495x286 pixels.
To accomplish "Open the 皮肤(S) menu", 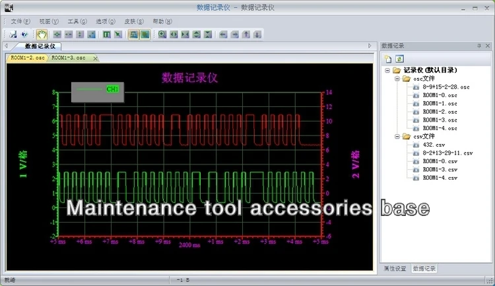I will [134, 22].
